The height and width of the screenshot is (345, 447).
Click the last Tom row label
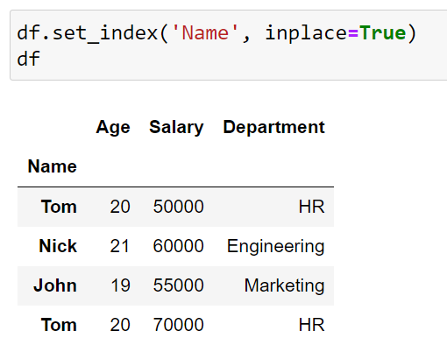point(59,325)
